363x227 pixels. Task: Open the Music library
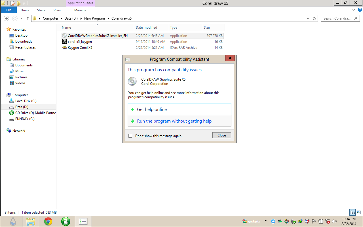(x=20, y=71)
